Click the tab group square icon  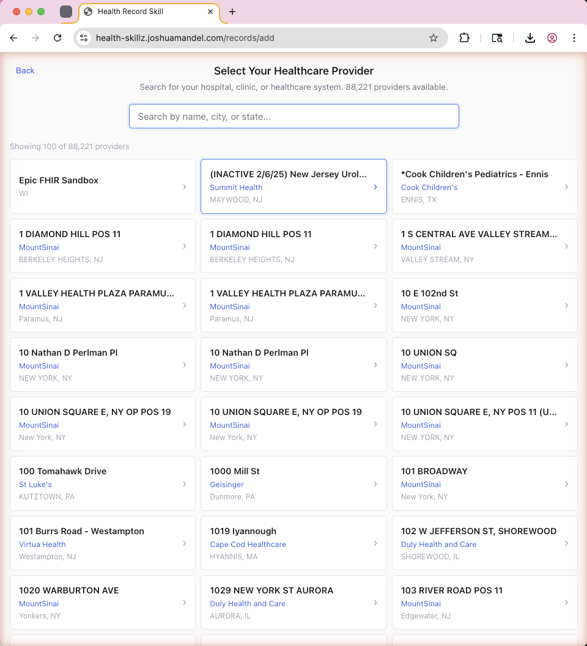pyautogui.click(x=66, y=12)
